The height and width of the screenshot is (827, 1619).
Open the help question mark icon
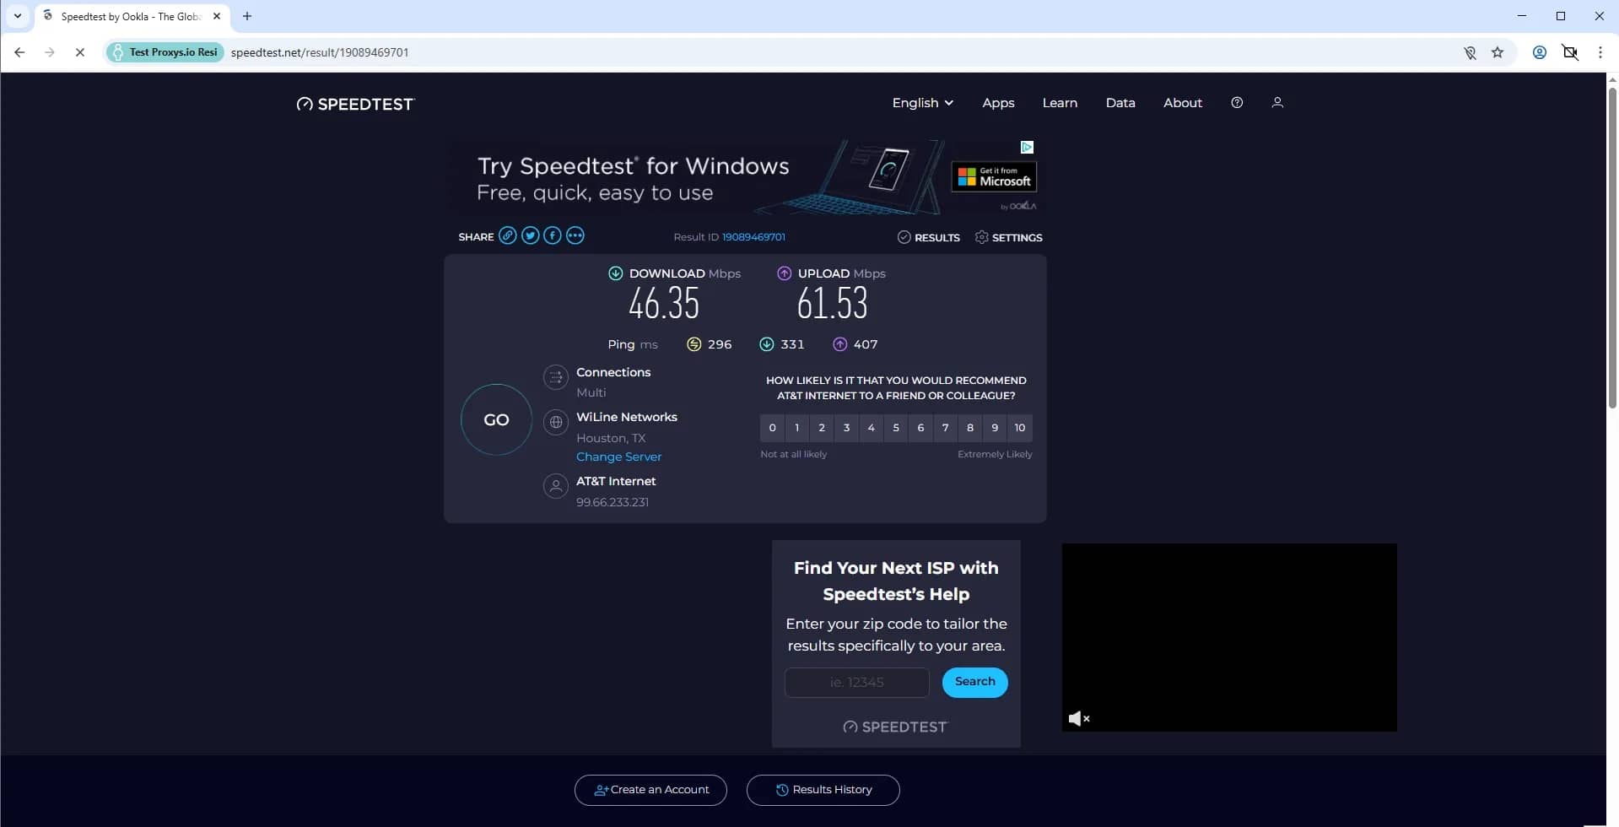(x=1237, y=102)
